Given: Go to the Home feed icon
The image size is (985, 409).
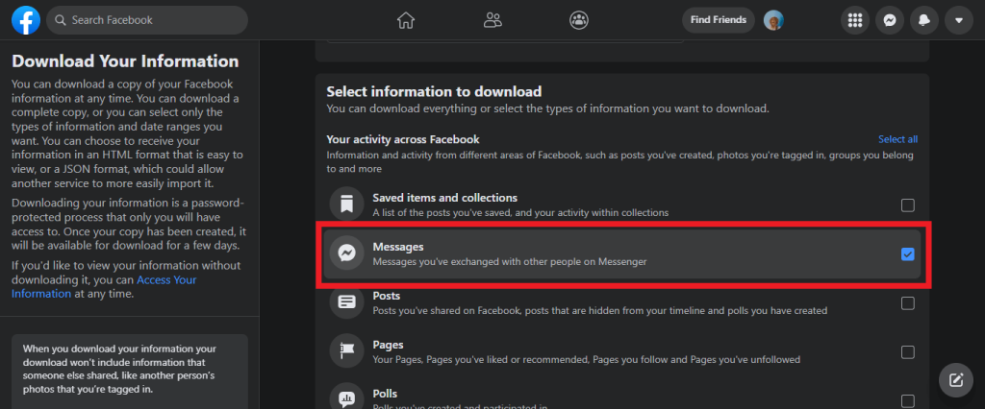Looking at the screenshot, I should 406,20.
